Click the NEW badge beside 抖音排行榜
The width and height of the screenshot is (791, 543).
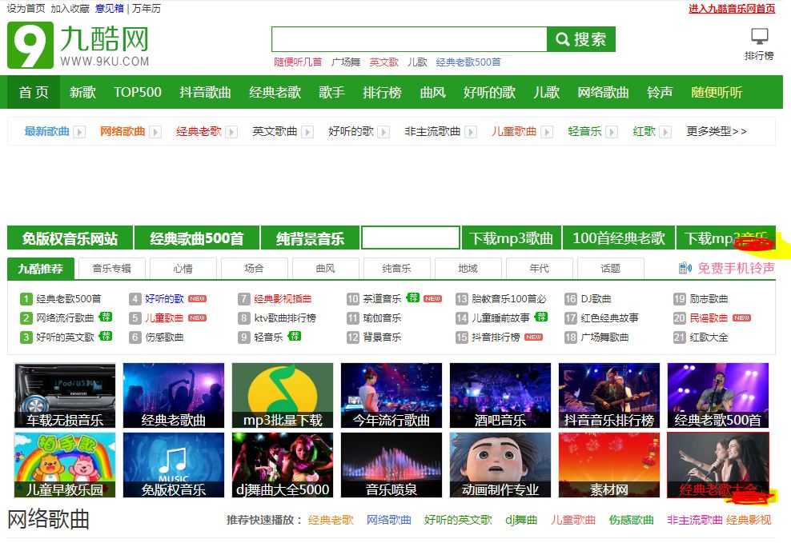534,337
